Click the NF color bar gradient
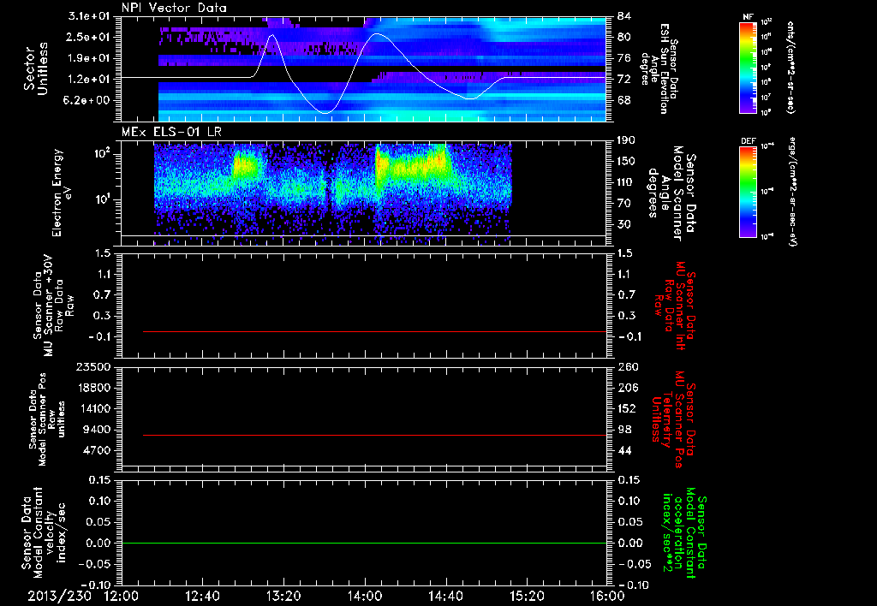 [x=749, y=67]
